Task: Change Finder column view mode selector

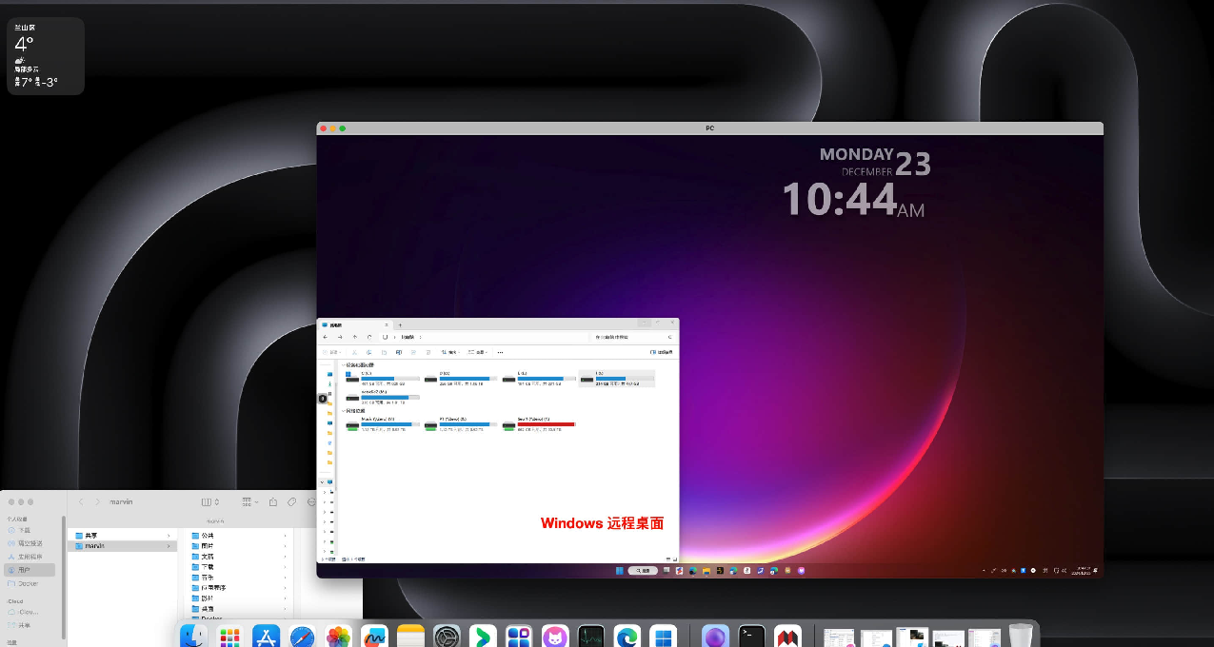Action: [210, 501]
